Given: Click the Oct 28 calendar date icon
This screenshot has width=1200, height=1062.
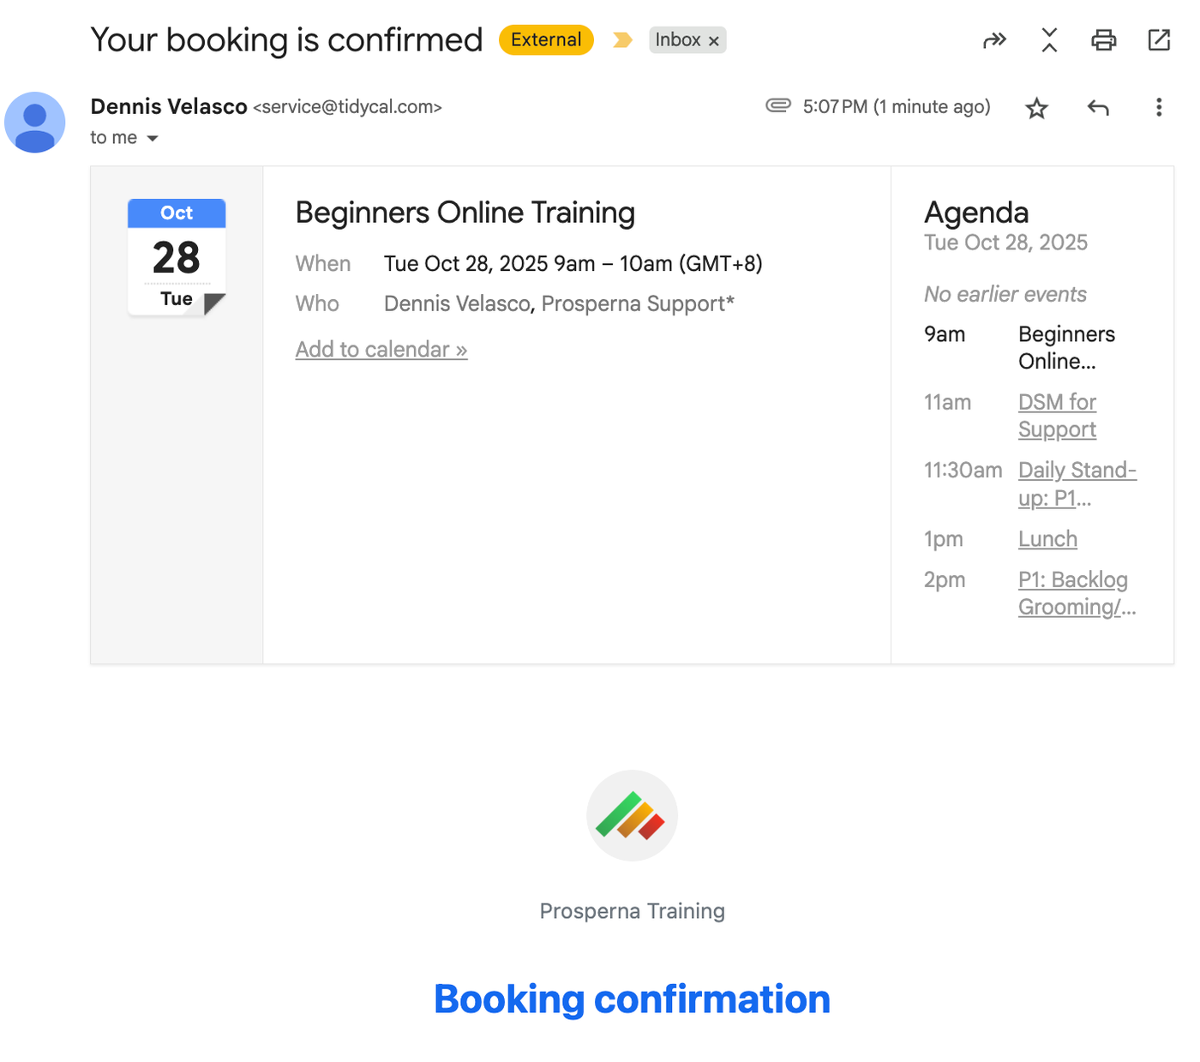Looking at the screenshot, I should 177,257.
